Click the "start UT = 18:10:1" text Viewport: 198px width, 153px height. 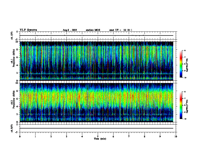point(121,30)
